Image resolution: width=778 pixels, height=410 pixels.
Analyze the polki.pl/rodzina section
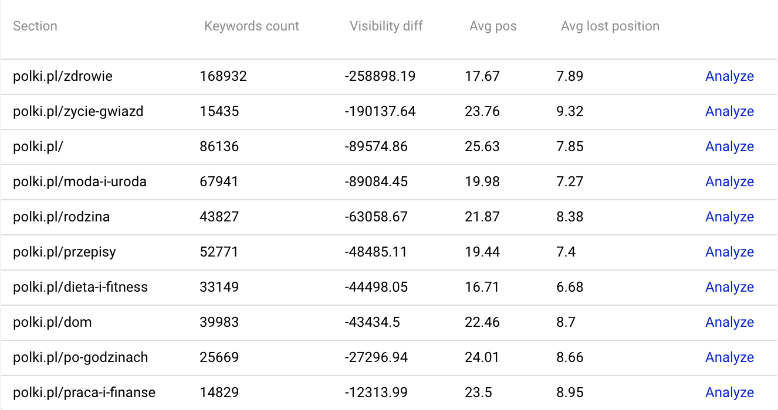729,217
